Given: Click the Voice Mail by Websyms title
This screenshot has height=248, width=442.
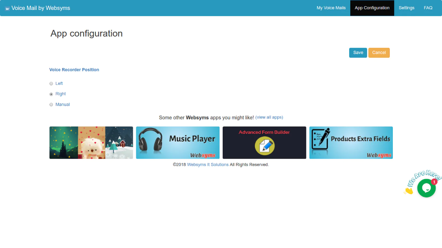Looking at the screenshot, I should (x=41, y=8).
